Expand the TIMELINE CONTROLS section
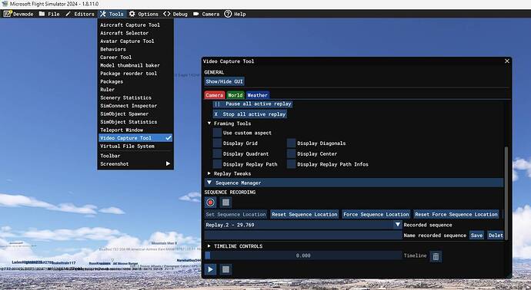The width and height of the screenshot is (531, 290). [209, 246]
